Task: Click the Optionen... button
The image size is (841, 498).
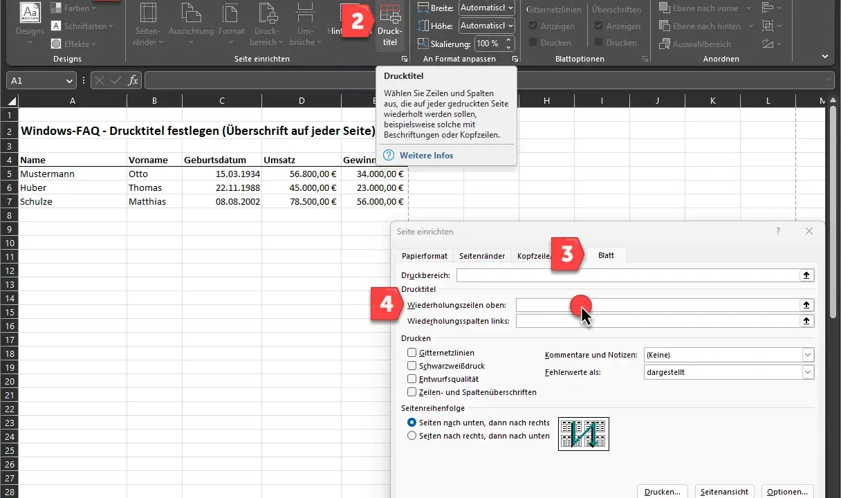Action: pos(787,492)
